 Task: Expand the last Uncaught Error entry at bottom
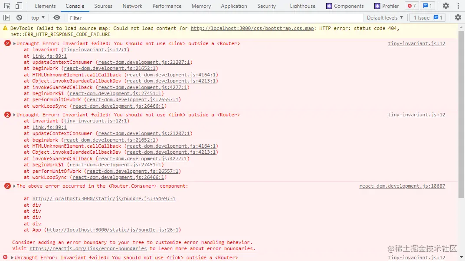[12, 258]
